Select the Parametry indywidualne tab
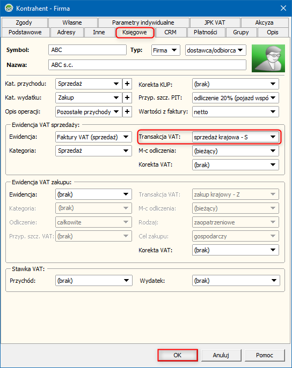The width and height of the screenshot is (292, 368). (x=143, y=22)
